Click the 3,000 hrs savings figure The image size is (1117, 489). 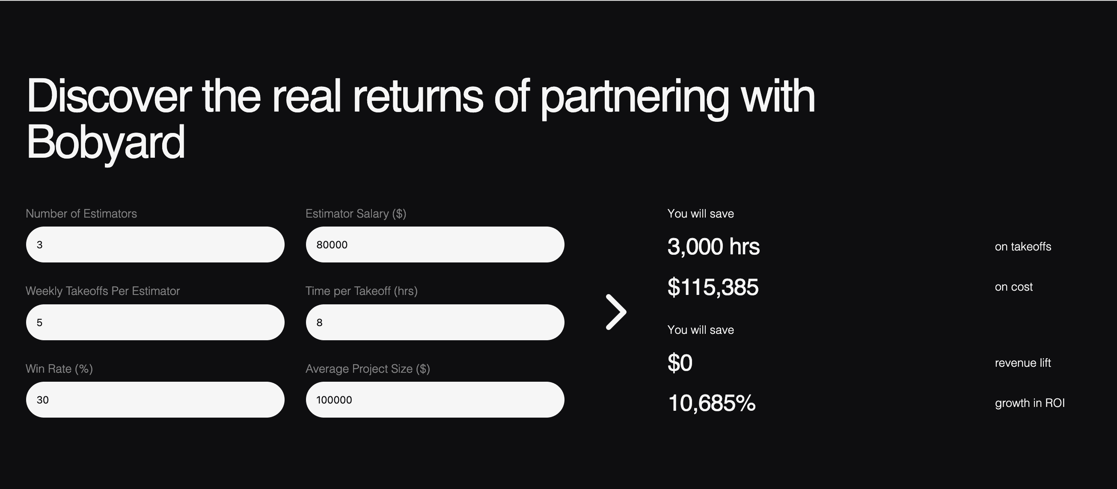(x=713, y=247)
